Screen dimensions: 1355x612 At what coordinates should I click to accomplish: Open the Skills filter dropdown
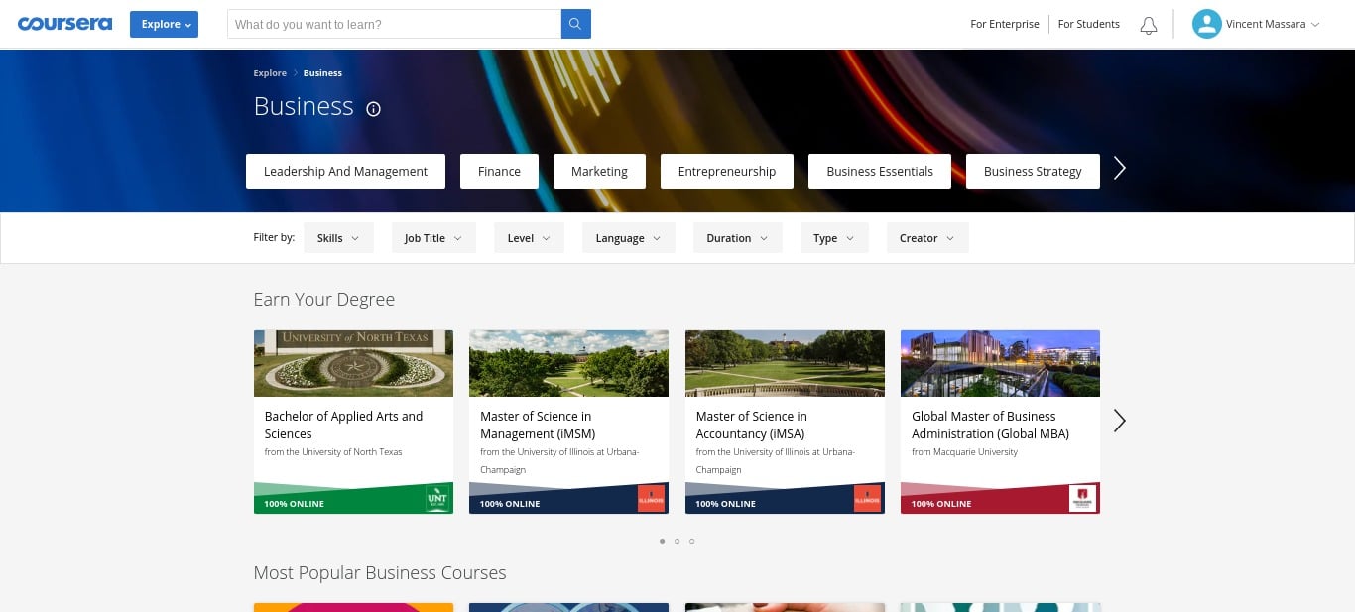coord(338,238)
